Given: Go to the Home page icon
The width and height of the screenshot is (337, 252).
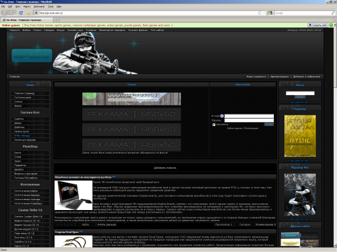Looking at the screenshot, I should click(28, 13).
